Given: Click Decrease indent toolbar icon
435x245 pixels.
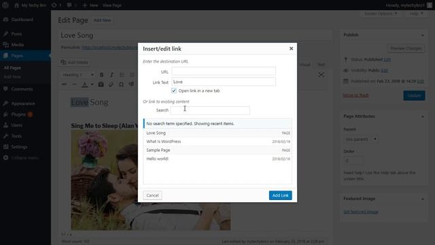Looking at the screenshot, I should (131, 84).
